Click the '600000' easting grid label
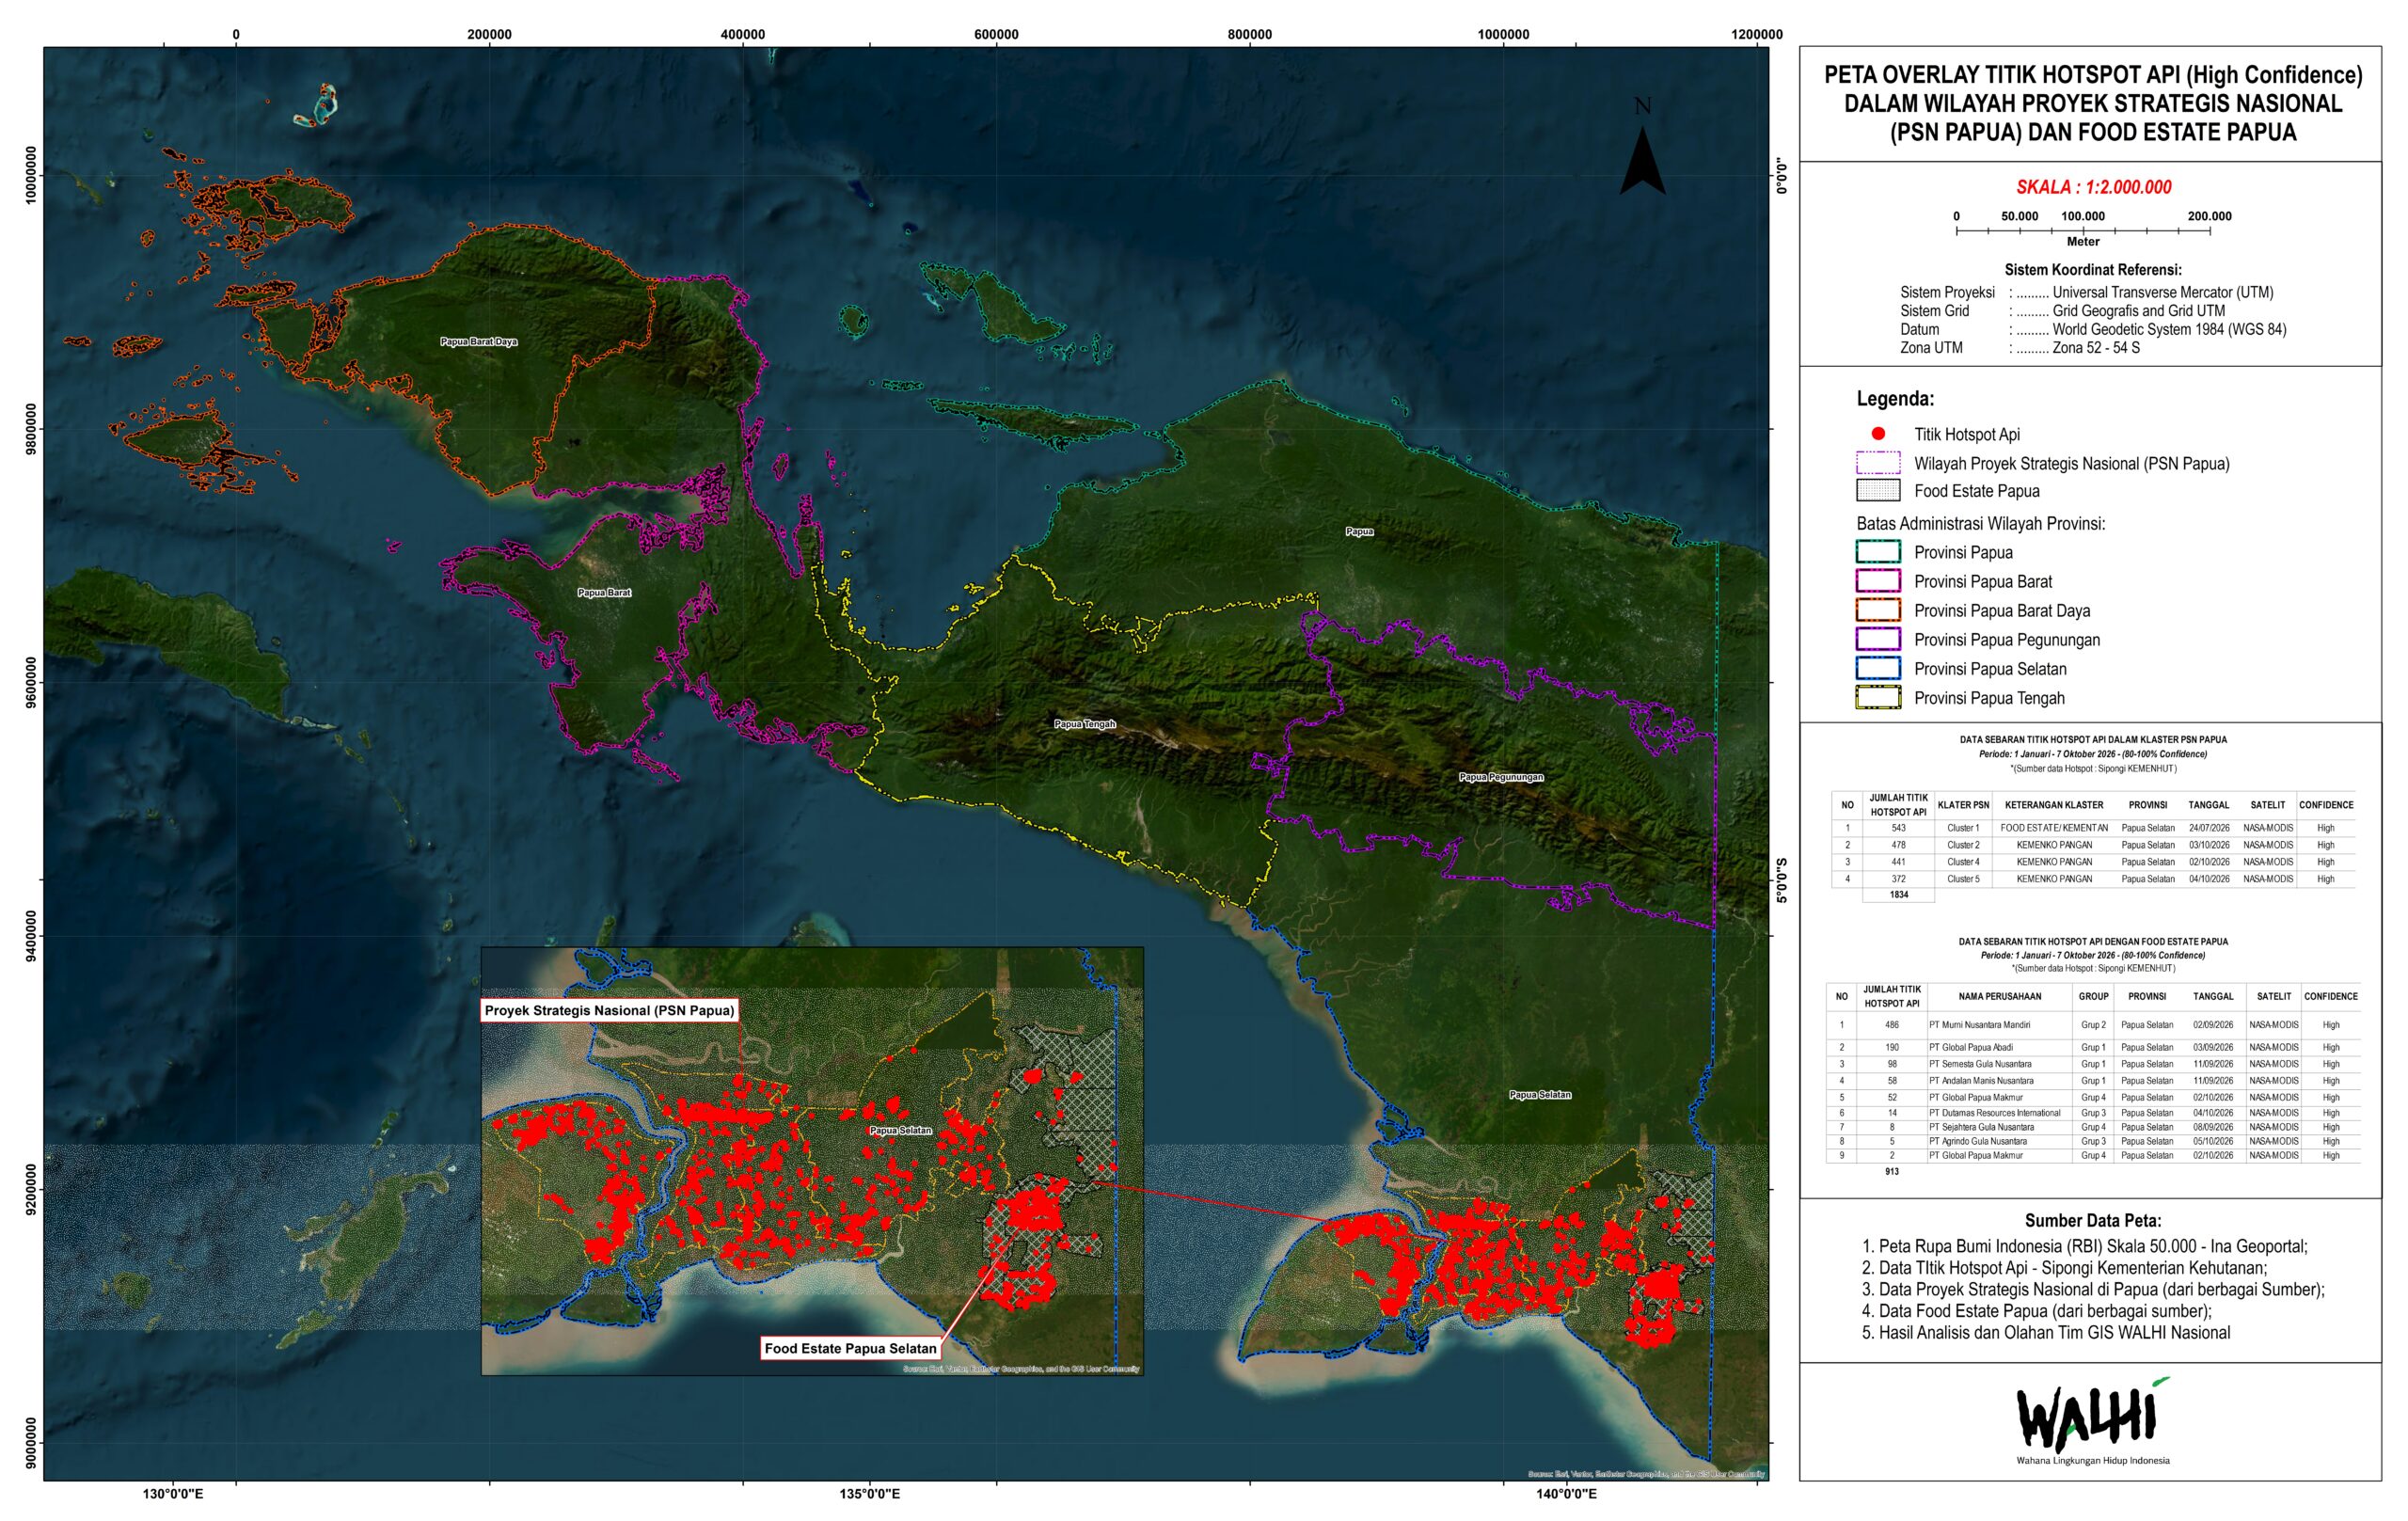Viewport: 2408px width, 1521px height. [996, 34]
